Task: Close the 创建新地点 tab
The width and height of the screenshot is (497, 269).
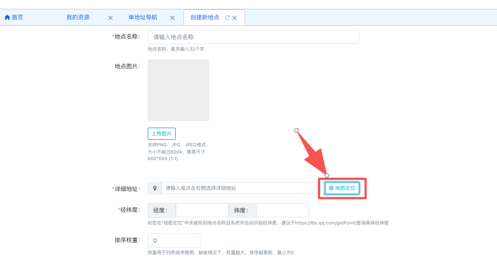Action: pyautogui.click(x=234, y=18)
